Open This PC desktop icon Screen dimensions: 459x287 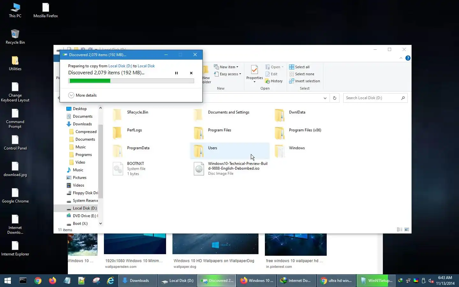click(15, 10)
